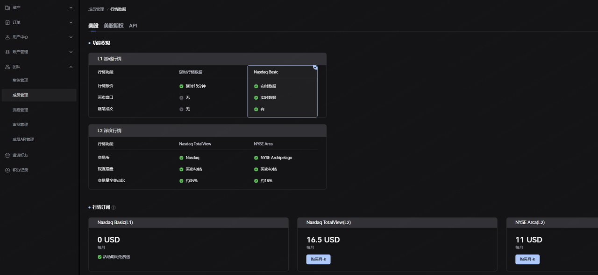Viewport: 598px width, 275px height.
Task: Switch to the API tab
Action: (x=133, y=26)
